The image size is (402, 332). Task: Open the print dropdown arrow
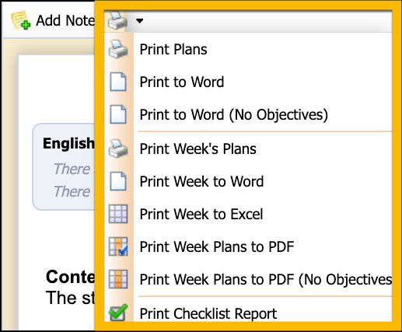140,20
